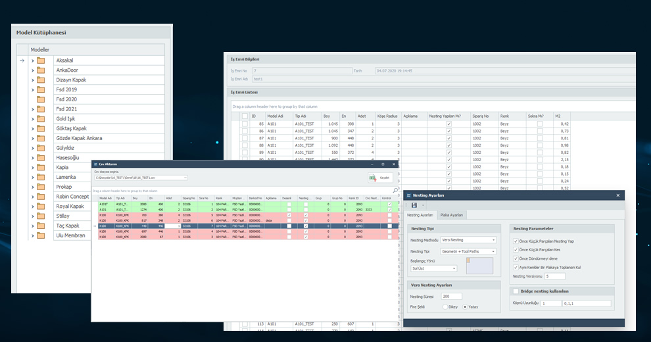Image resolution: width=651 pixels, height=342 pixels.
Task: Click the Köprü Uzunluğu field showing 0,1,1
Action: click(587, 303)
